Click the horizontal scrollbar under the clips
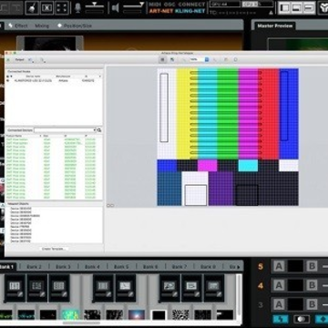This screenshot has height=328, width=328. [81, 323]
